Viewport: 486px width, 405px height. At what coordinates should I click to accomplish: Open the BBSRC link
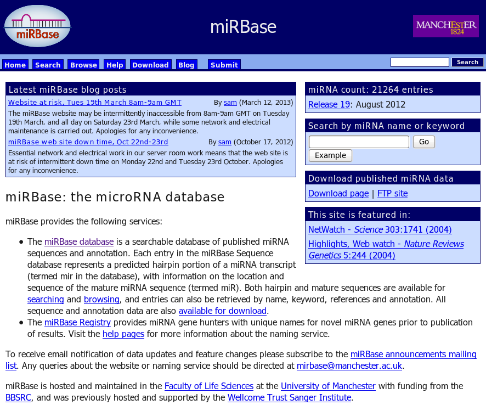pos(18,397)
